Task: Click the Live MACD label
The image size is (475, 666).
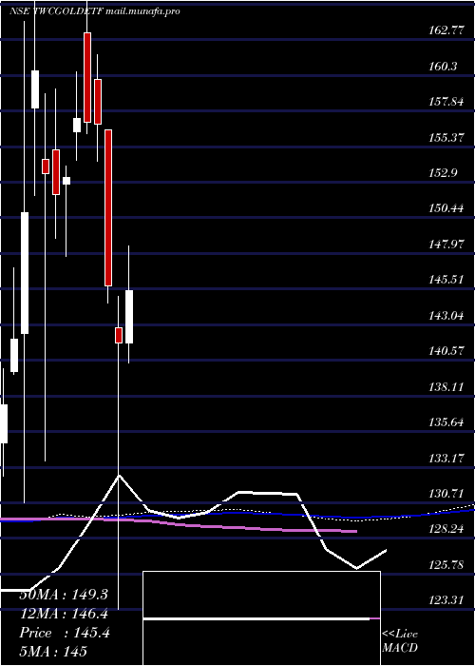Action: pyautogui.click(x=400, y=641)
